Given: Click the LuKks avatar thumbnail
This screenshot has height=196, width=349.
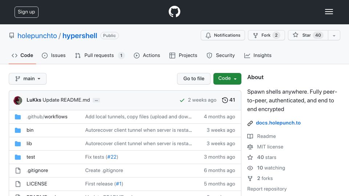Looking at the screenshot, I should [x=18, y=101].
